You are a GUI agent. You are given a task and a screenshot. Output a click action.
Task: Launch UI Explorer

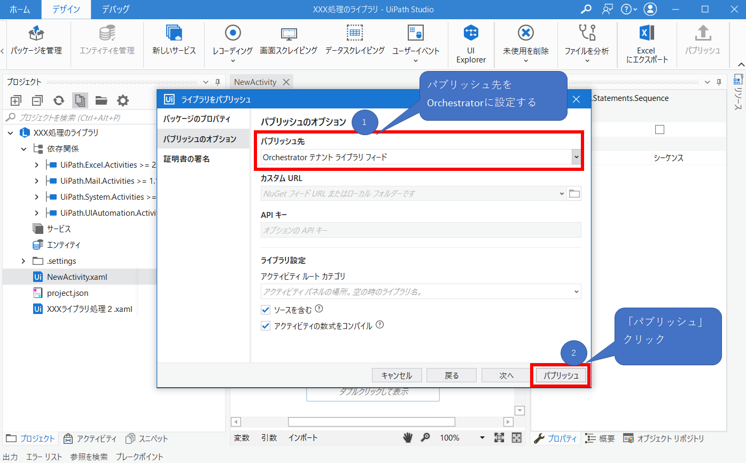471,44
